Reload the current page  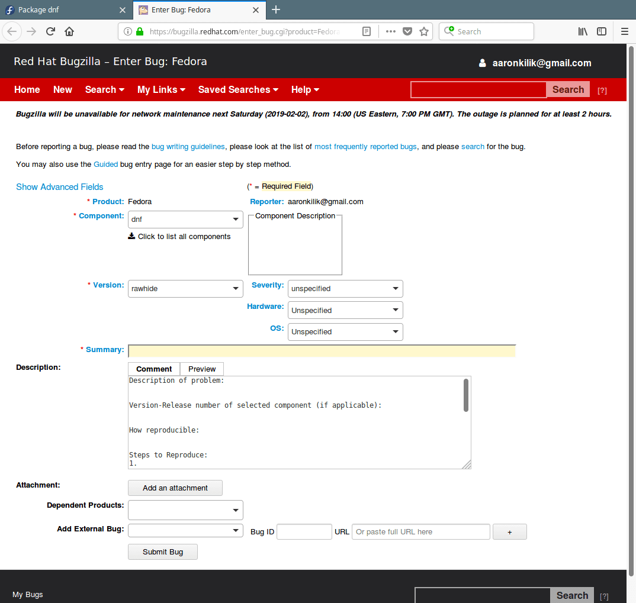(x=50, y=31)
